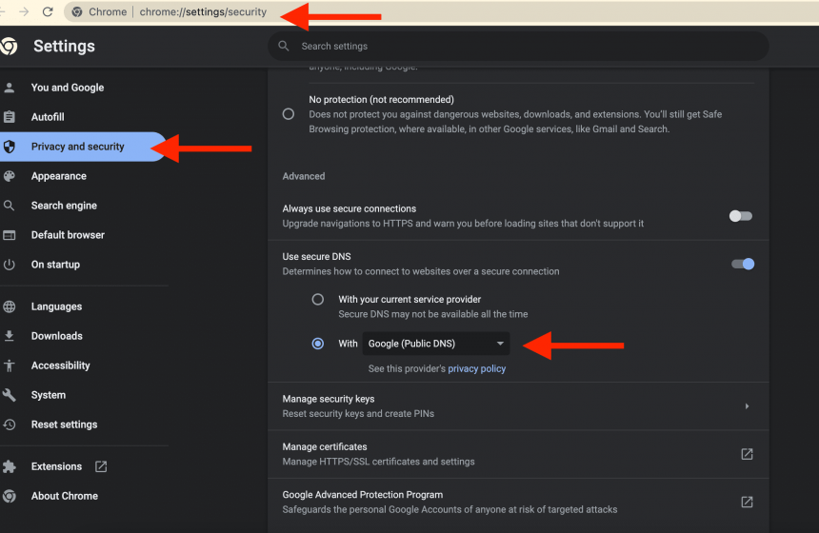This screenshot has height=533, width=819.
Task: Click the window icon beside Default browser
Action: 9,235
